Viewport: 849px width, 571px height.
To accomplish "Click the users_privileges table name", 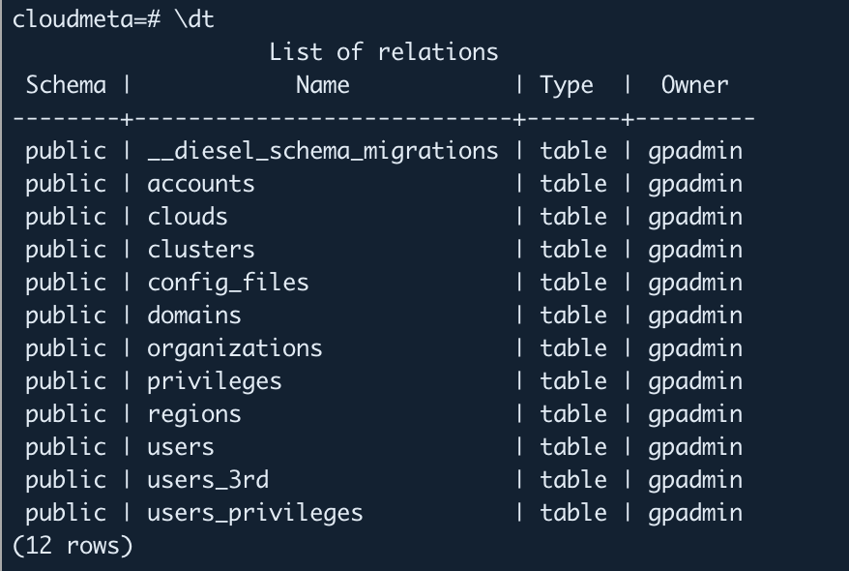I will click(254, 513).
